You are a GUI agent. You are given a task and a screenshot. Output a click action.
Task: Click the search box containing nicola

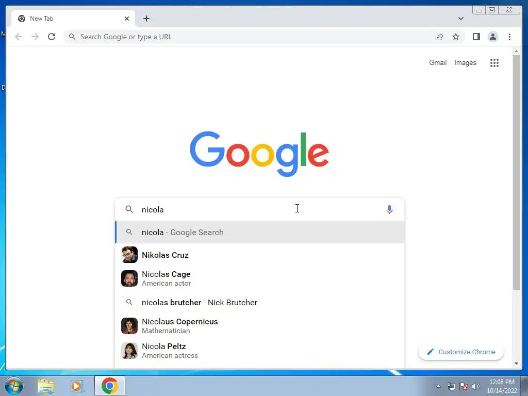(260, 209)
